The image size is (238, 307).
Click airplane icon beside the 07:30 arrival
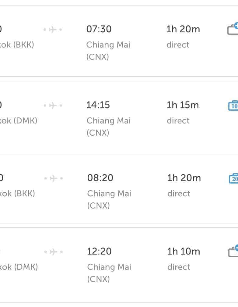[x=53, y=30]
